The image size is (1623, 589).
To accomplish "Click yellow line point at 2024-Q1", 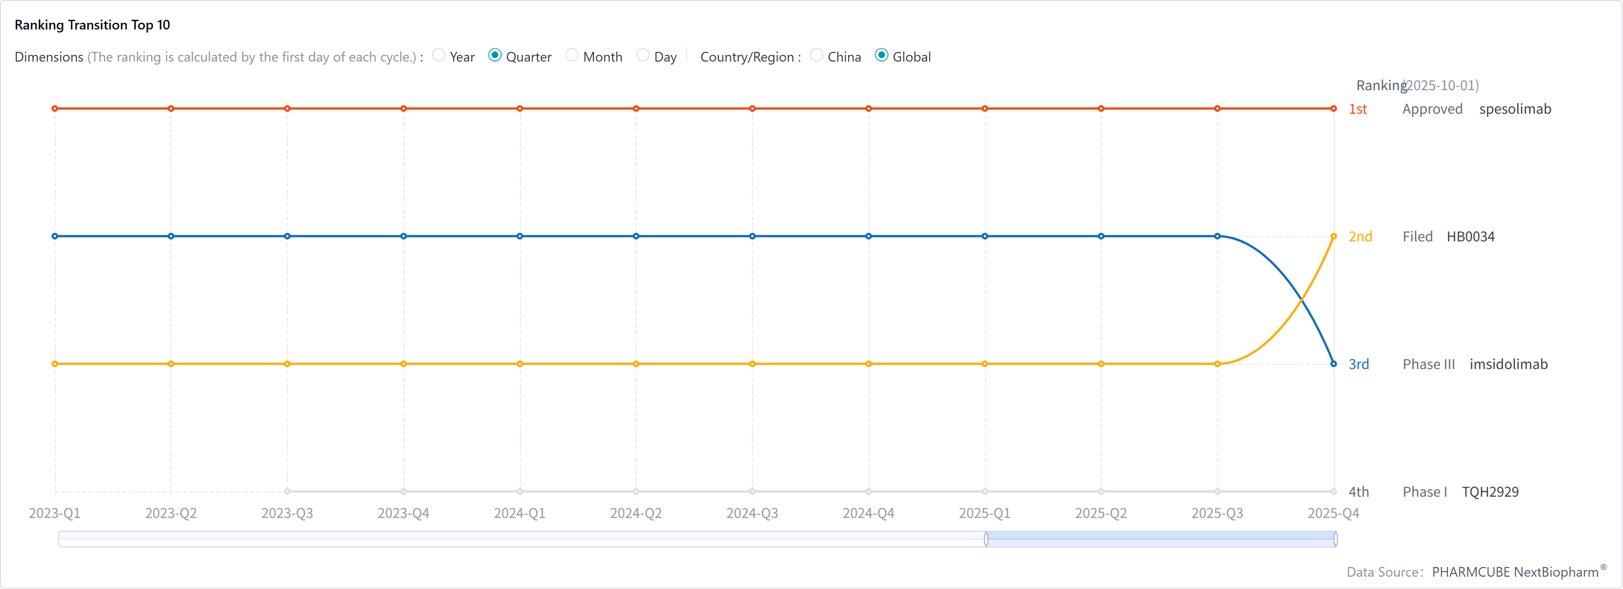I will click(520, 364).
